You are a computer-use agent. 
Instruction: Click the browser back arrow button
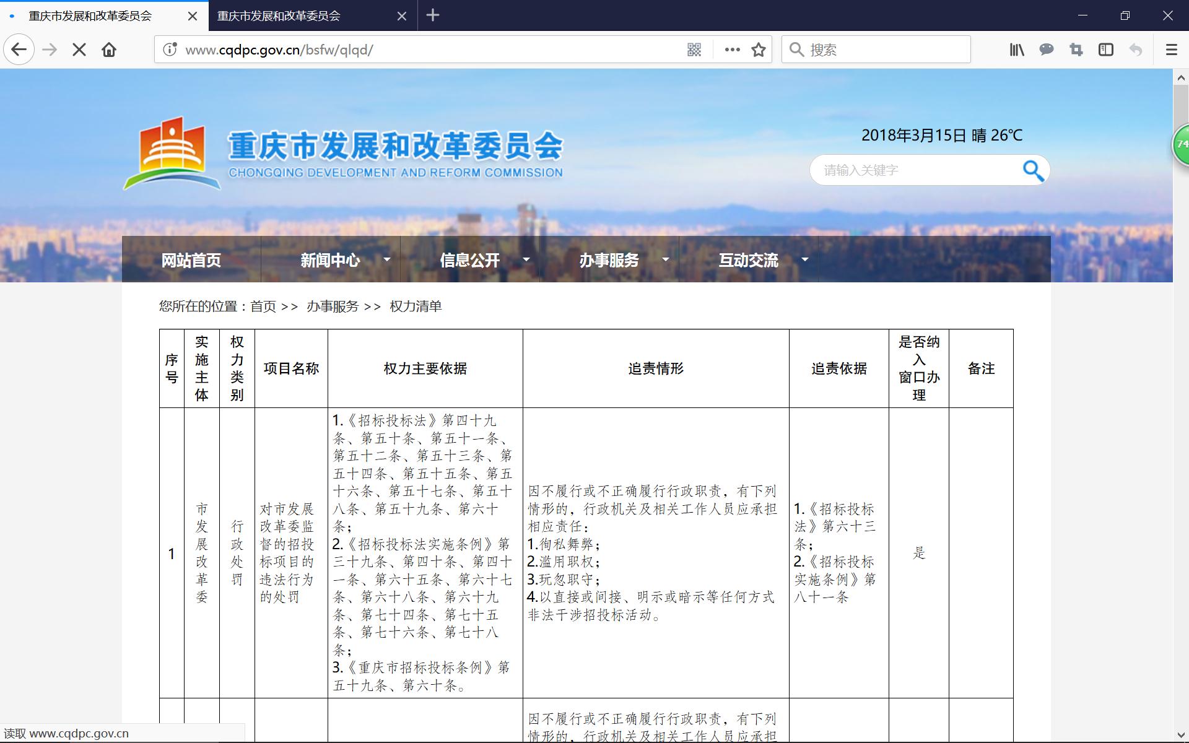[x=19, y=50]
